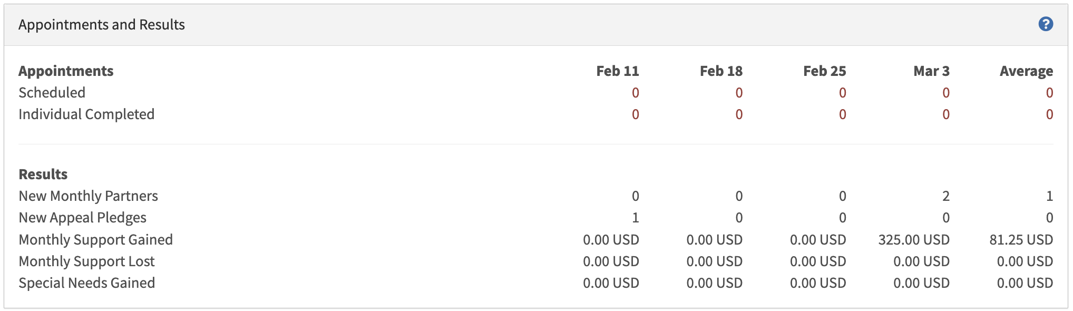Select the Mar 3 column header
Screen dimensions: 1073x311
(931, 71)
